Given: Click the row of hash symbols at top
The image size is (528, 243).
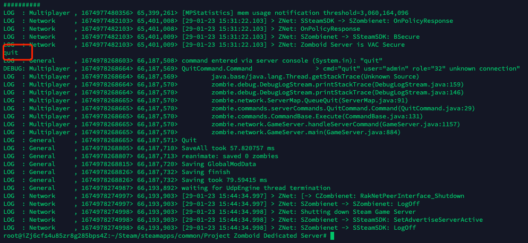Looking at the screenshot, I should pyautogui.click(x=22, y=5).
